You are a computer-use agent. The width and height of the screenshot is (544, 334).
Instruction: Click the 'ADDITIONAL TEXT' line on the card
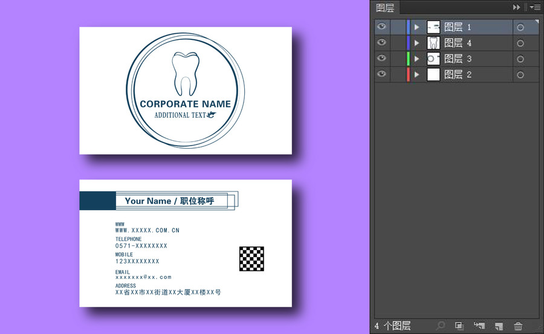click(180, 115)
